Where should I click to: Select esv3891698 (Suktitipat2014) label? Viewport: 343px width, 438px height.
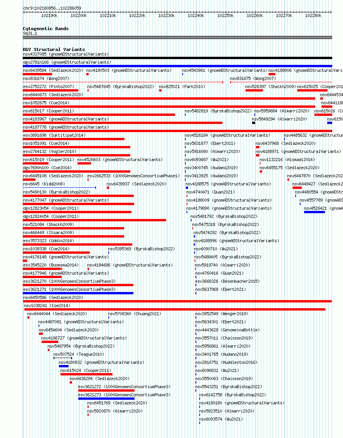[x=54, y=135]
